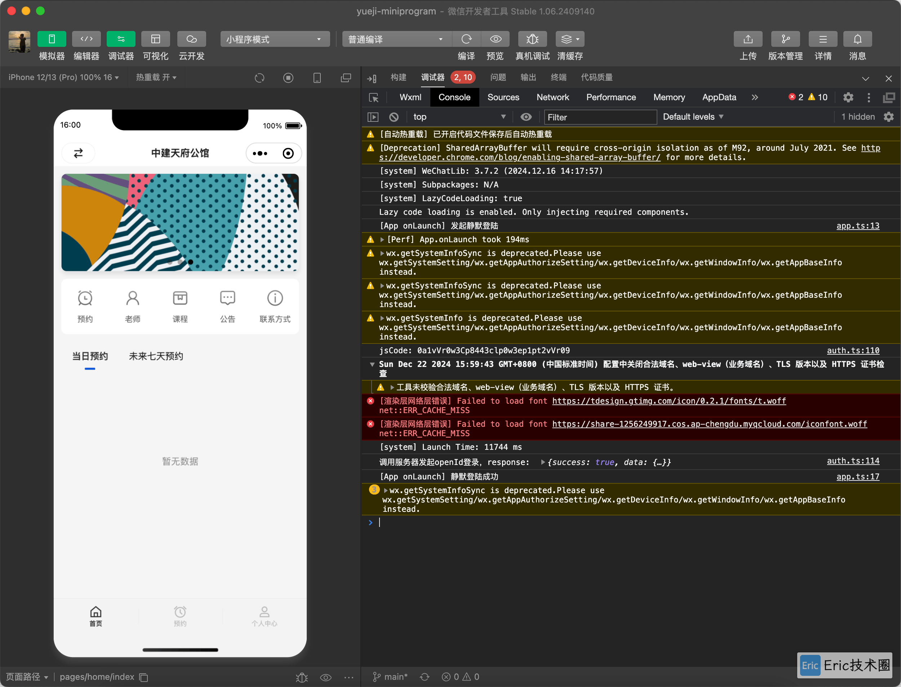Select 未来七天预约 tab in simulator
The image size is (901, 687).
[x=156, y=356]
